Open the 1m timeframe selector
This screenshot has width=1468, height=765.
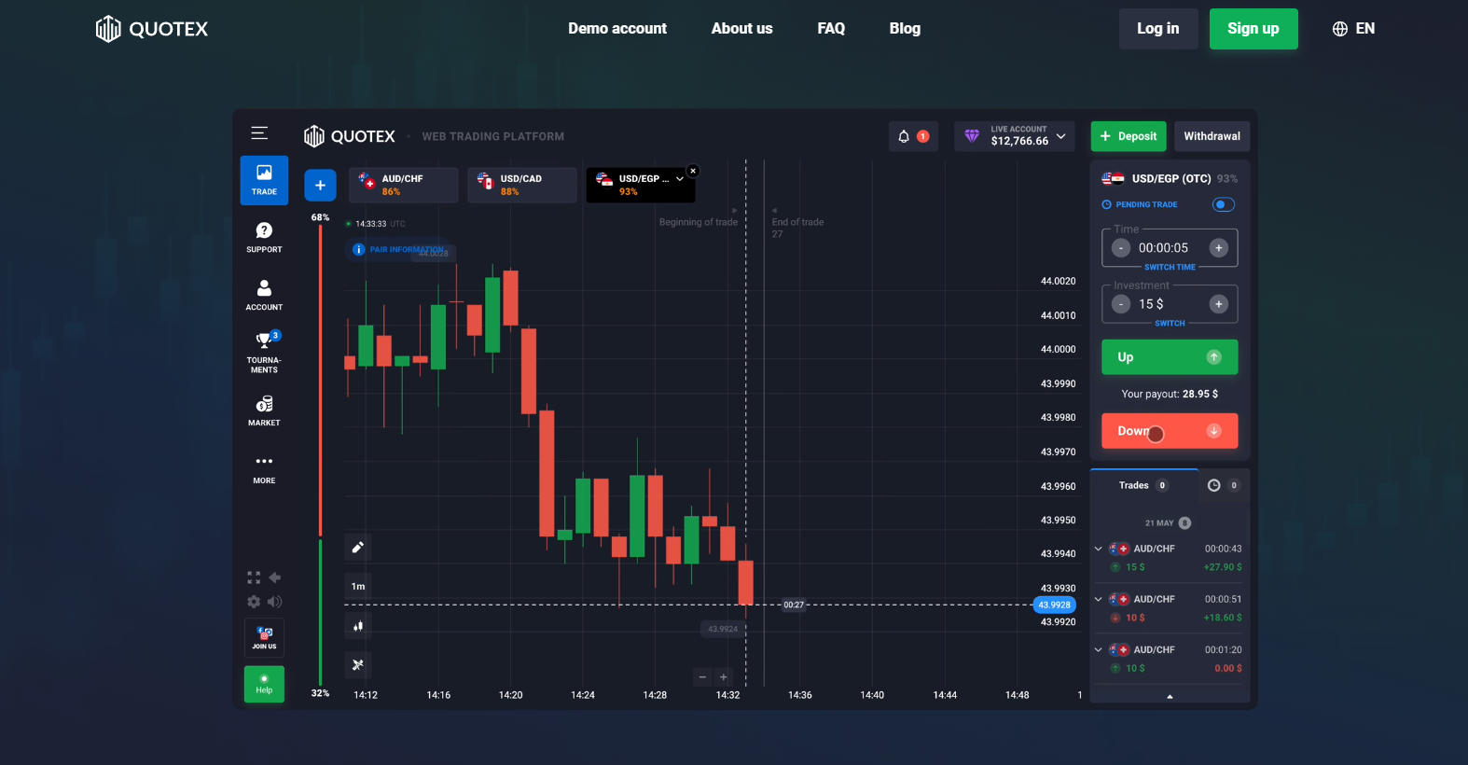[x=357, y=586]
